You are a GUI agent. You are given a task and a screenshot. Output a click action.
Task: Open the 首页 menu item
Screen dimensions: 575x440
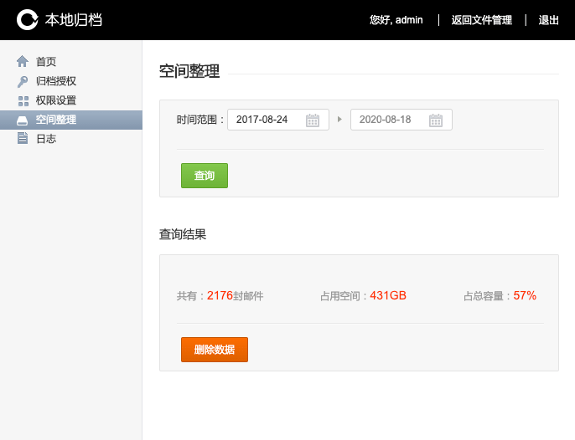(x=46, y=62)
